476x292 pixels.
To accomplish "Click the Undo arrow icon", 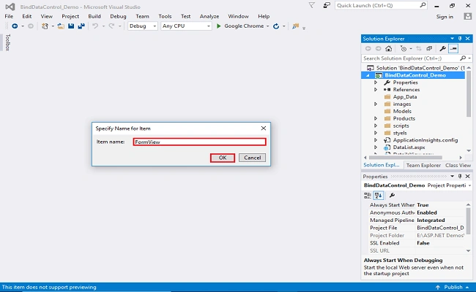I will pyautogui.click(x=95, y=26).
